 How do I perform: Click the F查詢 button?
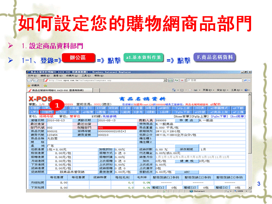[74, 108]
